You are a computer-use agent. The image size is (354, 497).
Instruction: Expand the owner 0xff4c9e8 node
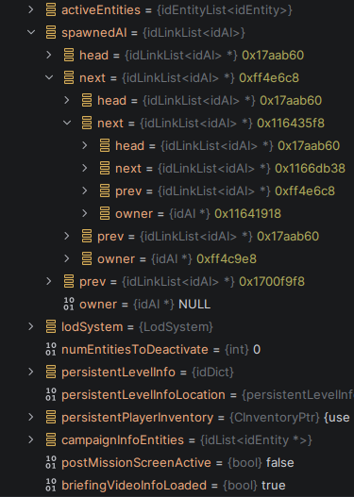click(x=67, y=259)
